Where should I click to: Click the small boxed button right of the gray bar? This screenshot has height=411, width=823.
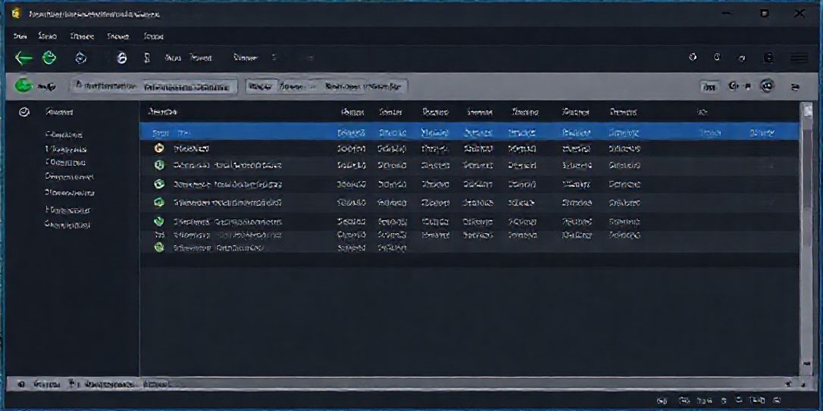click(709, 87)
